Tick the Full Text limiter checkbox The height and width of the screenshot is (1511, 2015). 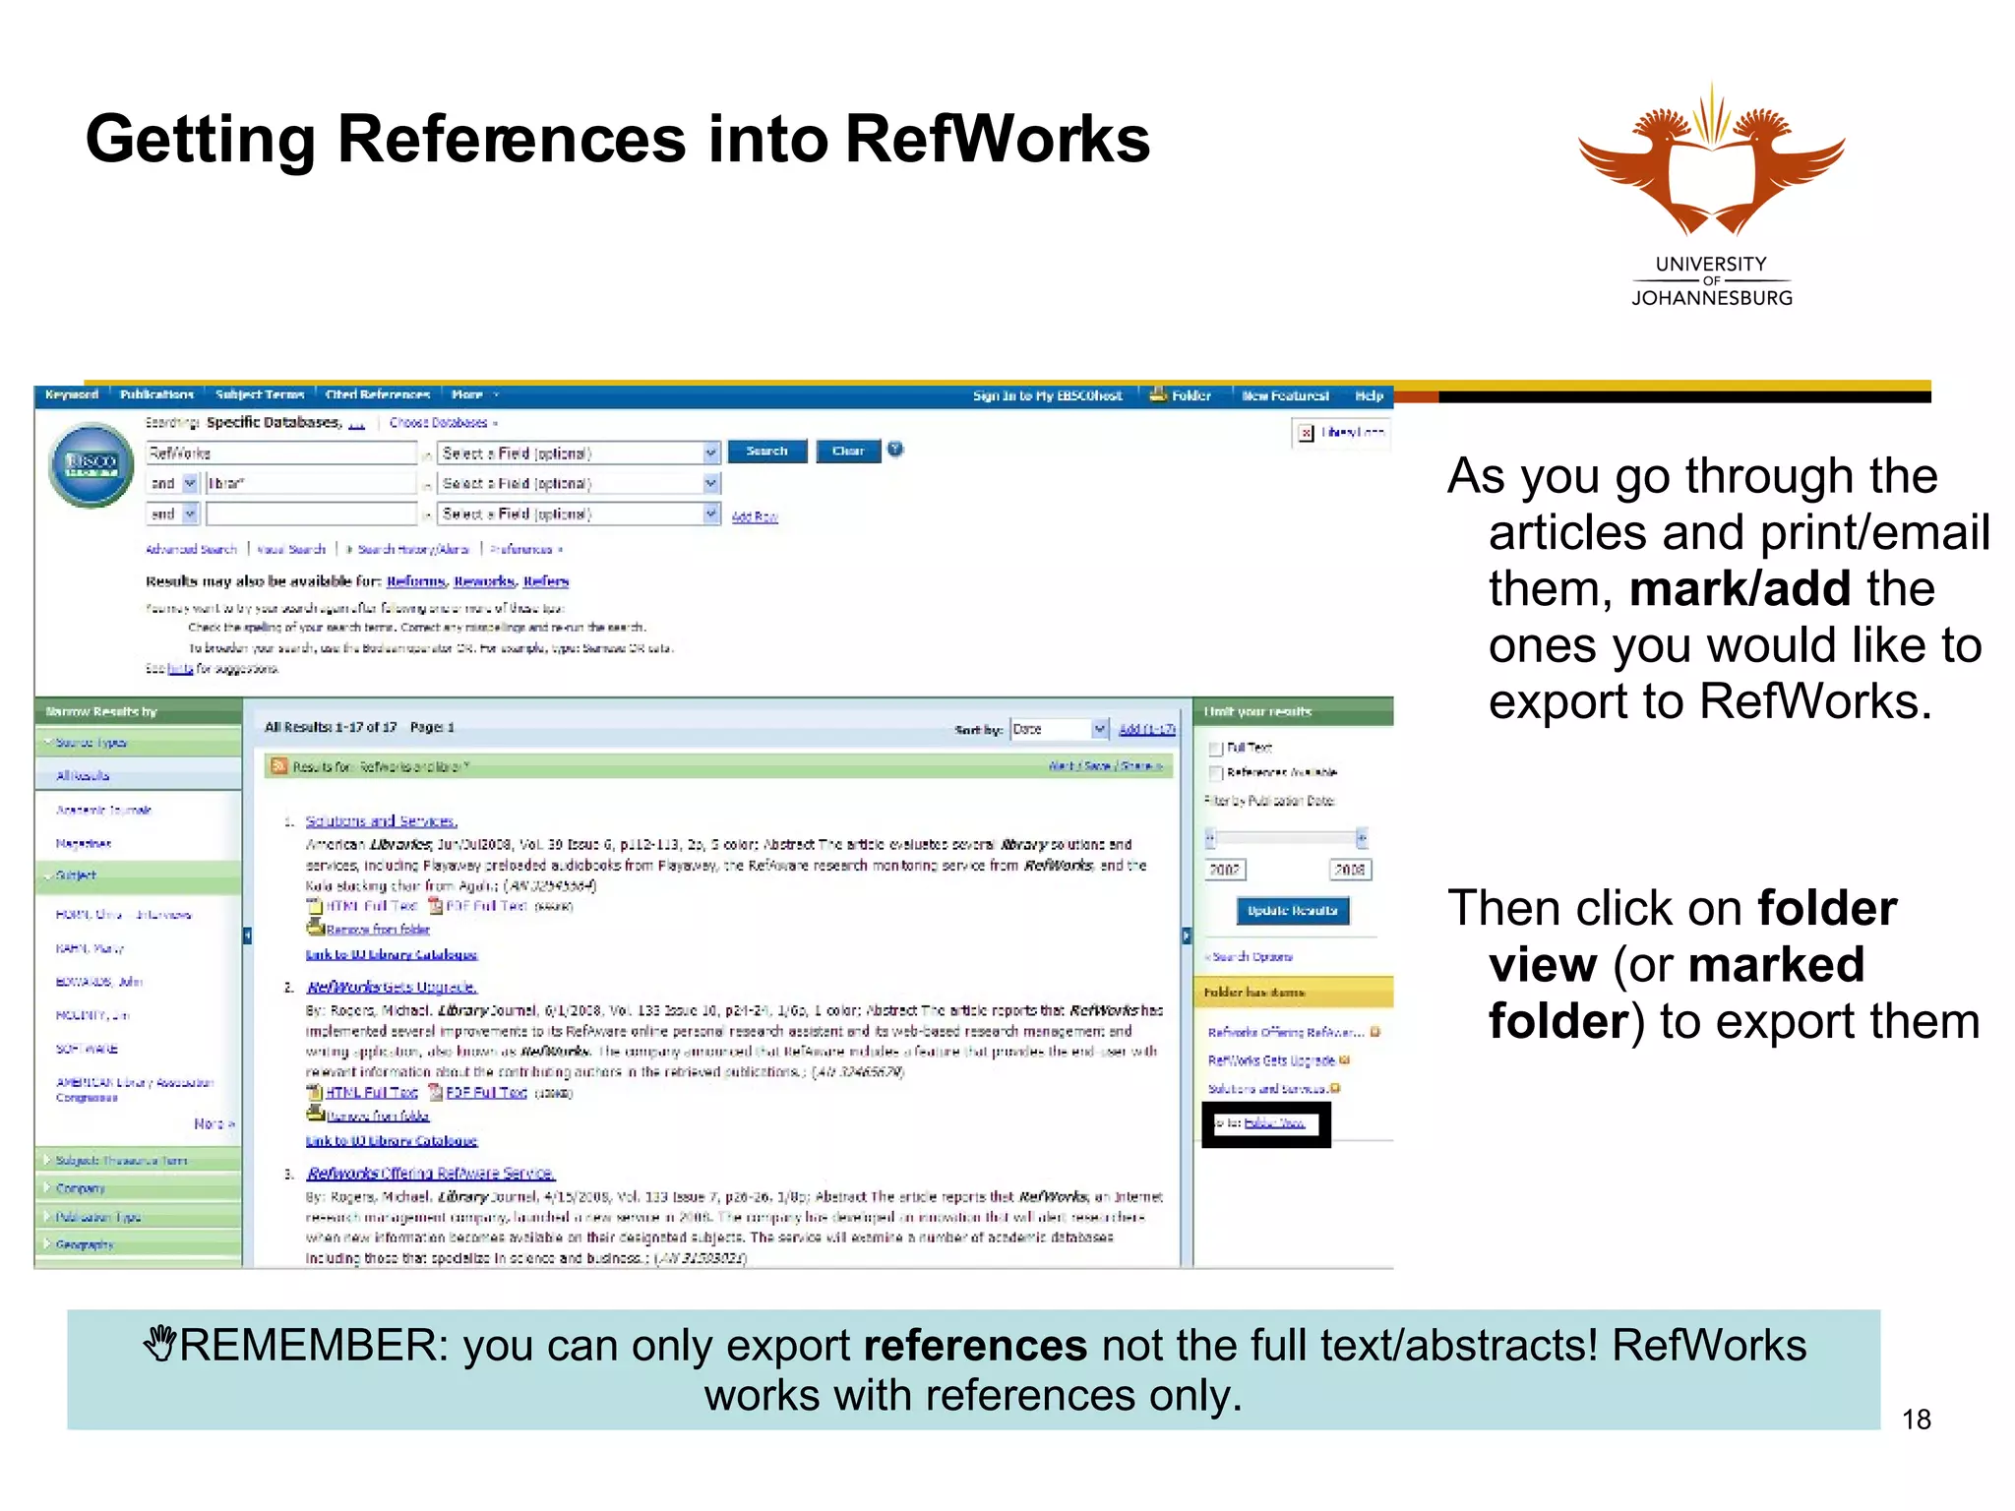coord(1215,748)
